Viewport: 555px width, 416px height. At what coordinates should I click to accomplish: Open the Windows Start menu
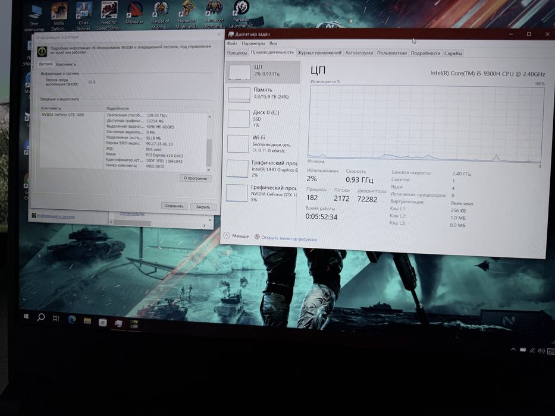26,316
